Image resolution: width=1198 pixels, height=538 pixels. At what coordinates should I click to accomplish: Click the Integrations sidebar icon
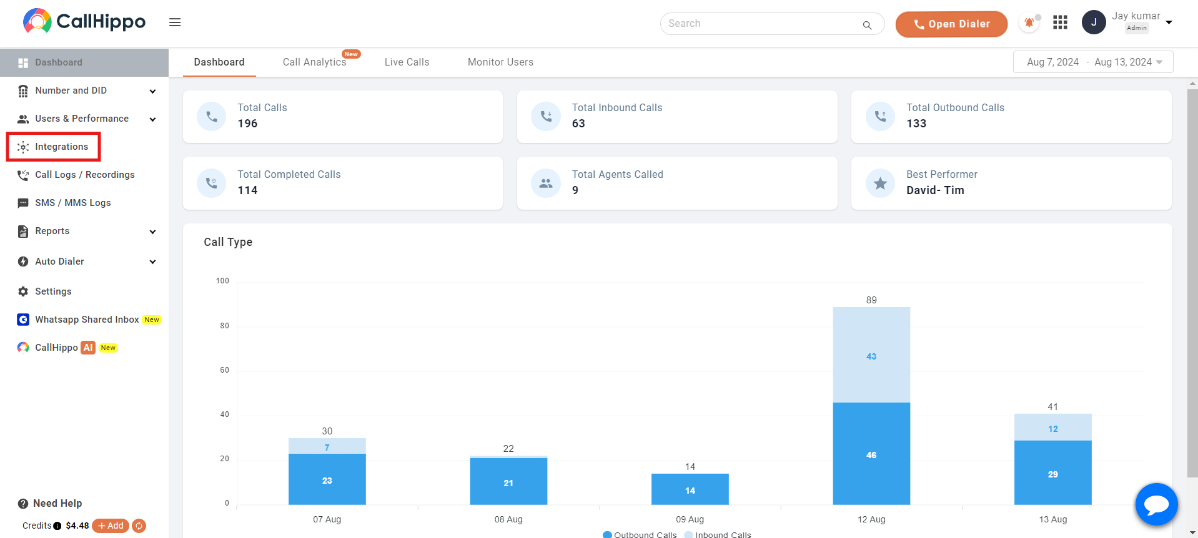pos(23,147)
